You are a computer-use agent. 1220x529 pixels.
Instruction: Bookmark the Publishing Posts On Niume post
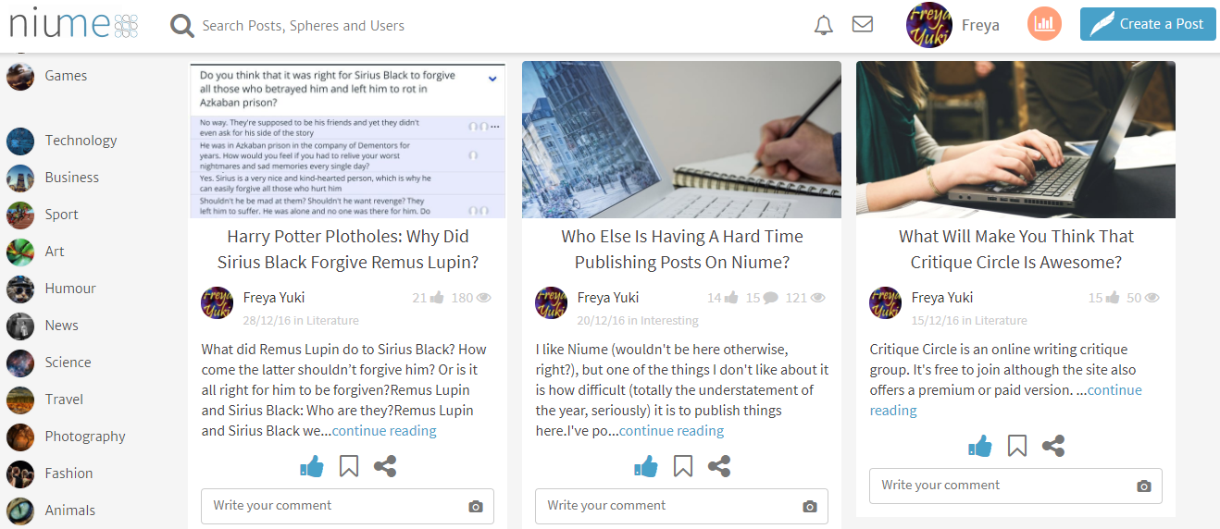(x=683, y=466)
